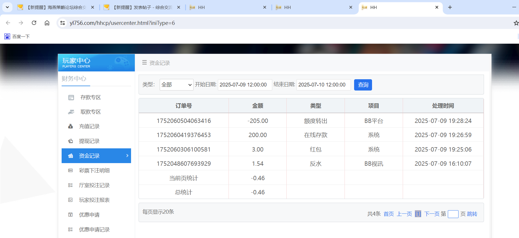Click the 跳转 page jump link
Screen dimensions: 519x238
472,214
